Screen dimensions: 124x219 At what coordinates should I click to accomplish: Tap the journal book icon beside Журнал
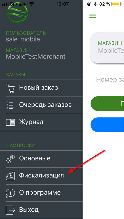tap(10, 122)
